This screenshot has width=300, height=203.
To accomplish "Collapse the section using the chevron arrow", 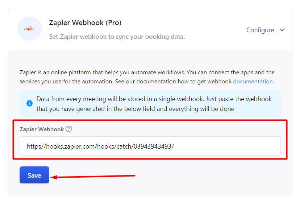I will click(x=282, y=30).
